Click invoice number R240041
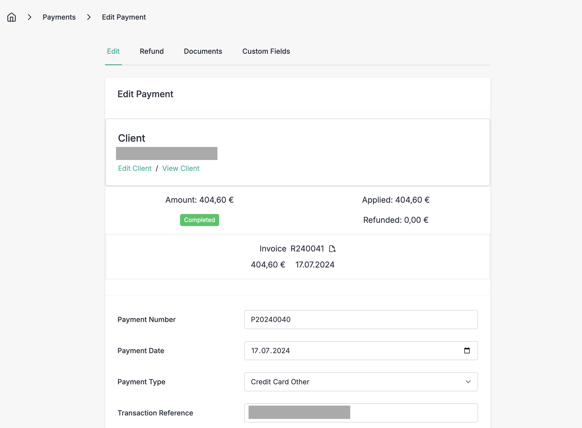This screenshot has height=428, width=582. [x=307, y=249]
